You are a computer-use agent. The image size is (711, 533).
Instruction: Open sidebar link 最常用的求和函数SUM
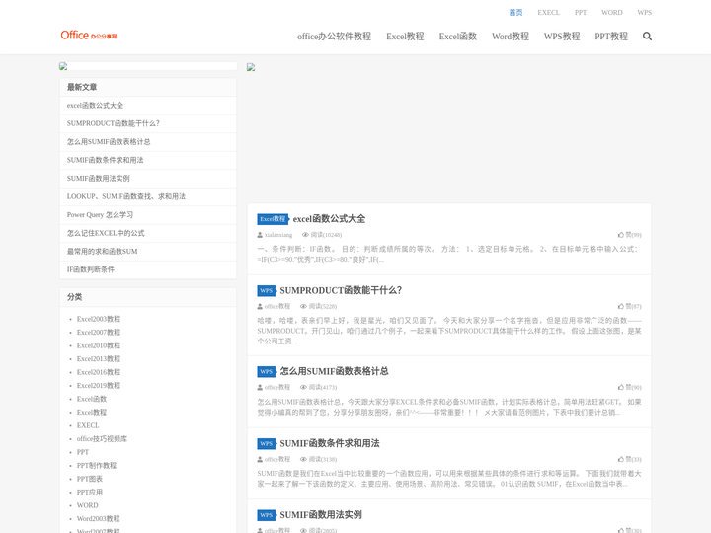click(102, 251)
